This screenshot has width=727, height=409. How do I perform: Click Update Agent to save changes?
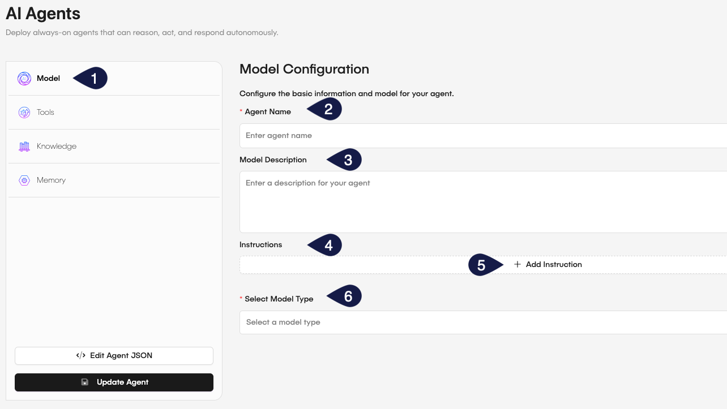113,382
